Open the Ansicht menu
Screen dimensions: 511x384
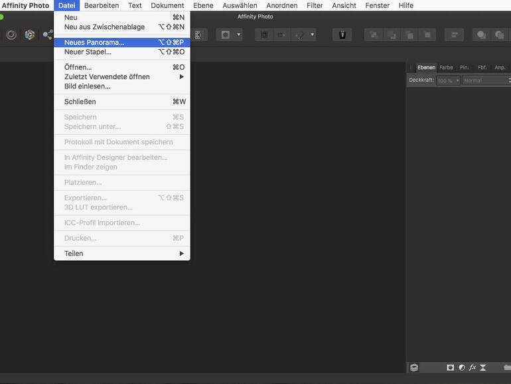click(x=344, y=5)
